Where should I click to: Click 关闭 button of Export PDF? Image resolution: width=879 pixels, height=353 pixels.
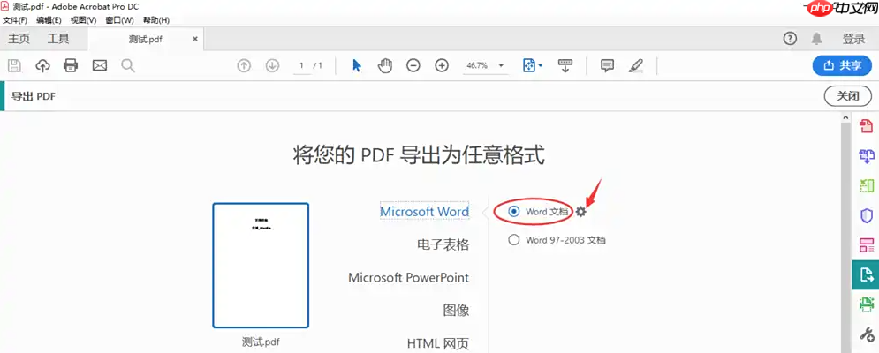[847, 96]
